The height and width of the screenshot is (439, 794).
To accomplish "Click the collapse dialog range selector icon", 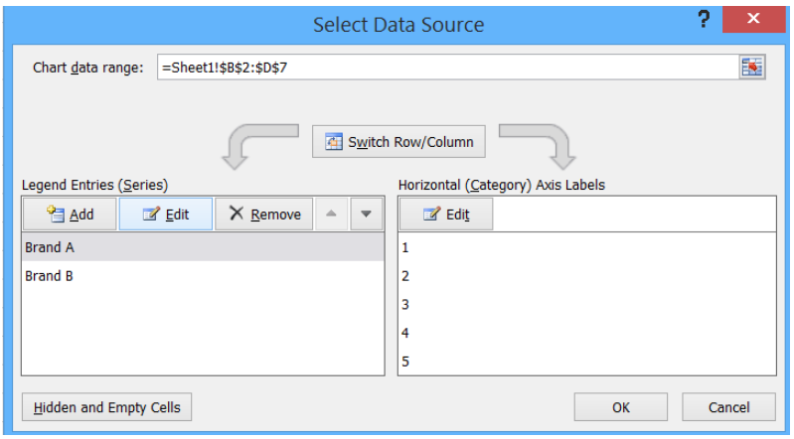I will click(x=752, y=67).
